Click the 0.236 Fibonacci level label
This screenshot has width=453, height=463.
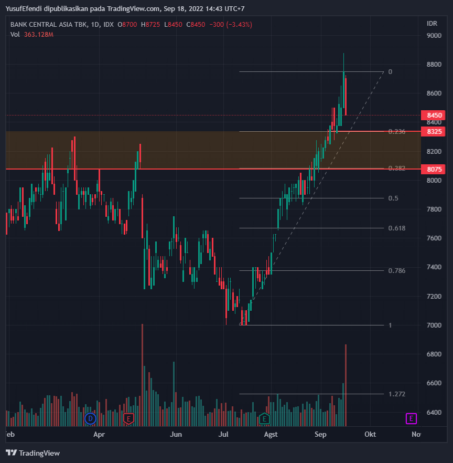click(x=397, y=132)
